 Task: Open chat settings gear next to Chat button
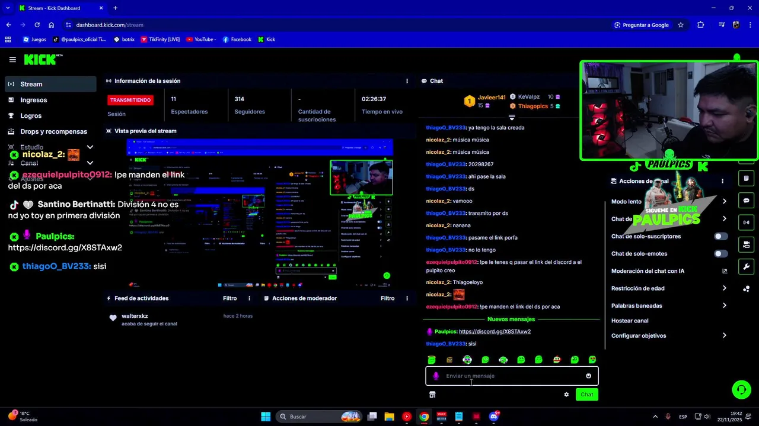coord(566,395)
